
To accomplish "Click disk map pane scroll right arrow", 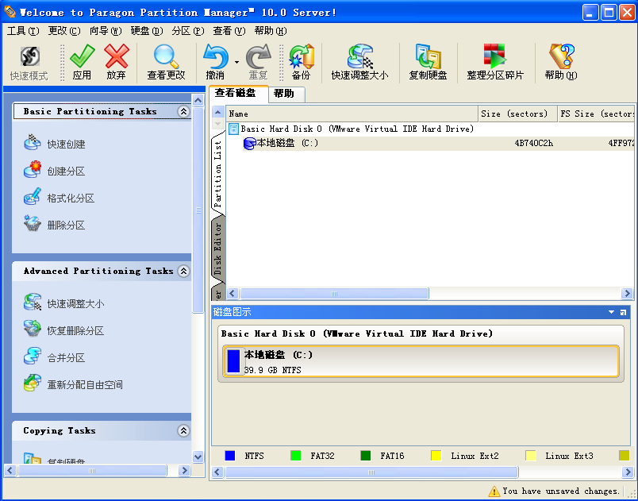I will 627,472.
